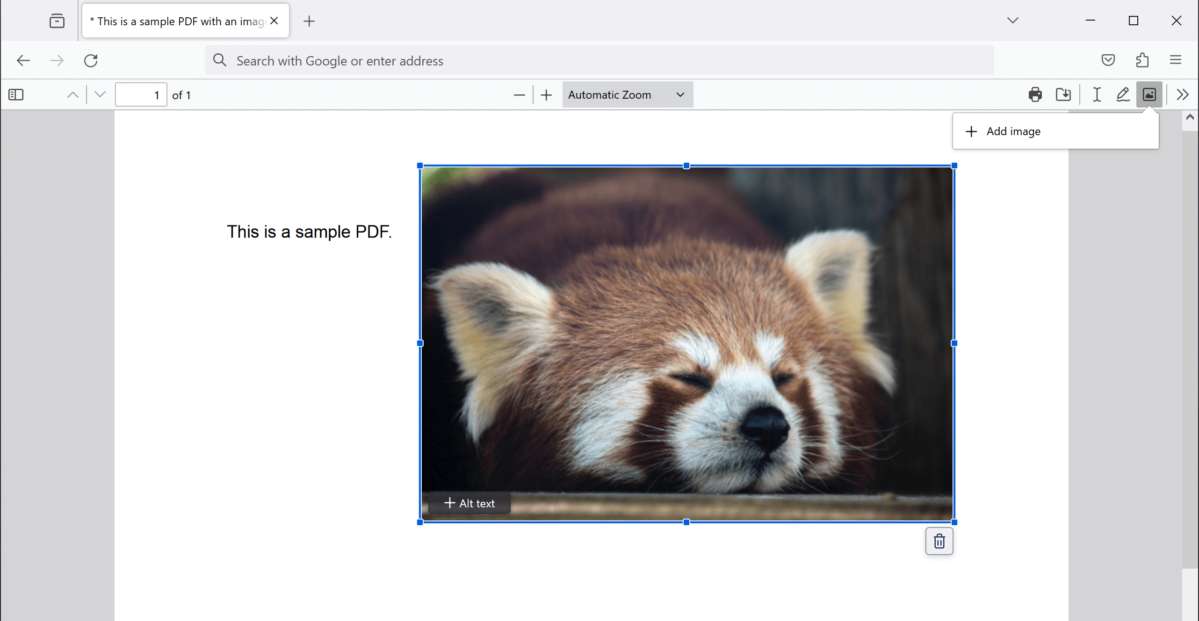Zoom in with the plus icon
Screen dimensions: 1199x621
coord(546,95)
